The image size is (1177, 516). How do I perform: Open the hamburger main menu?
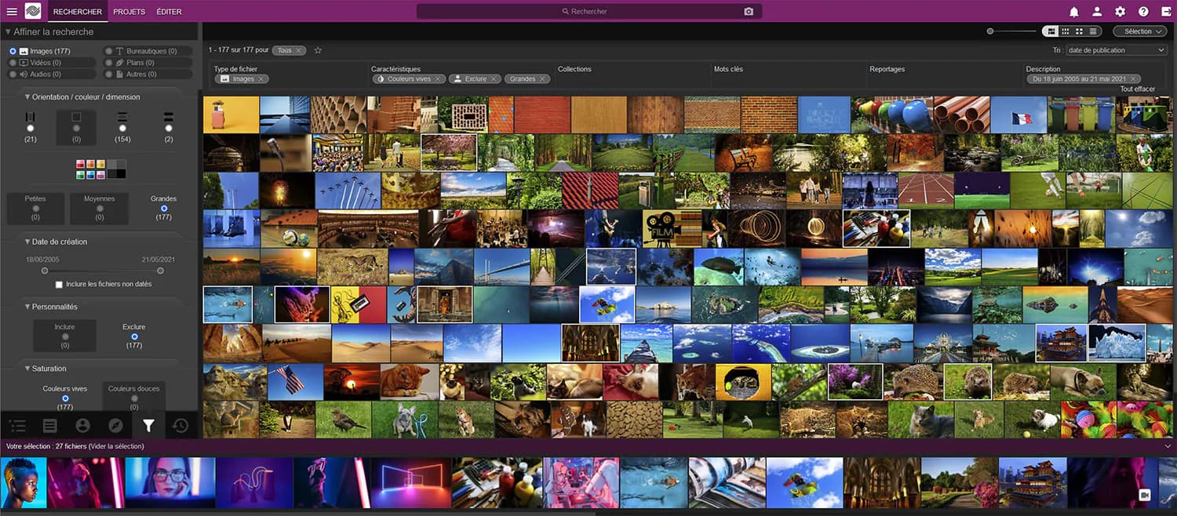point(11,12)
